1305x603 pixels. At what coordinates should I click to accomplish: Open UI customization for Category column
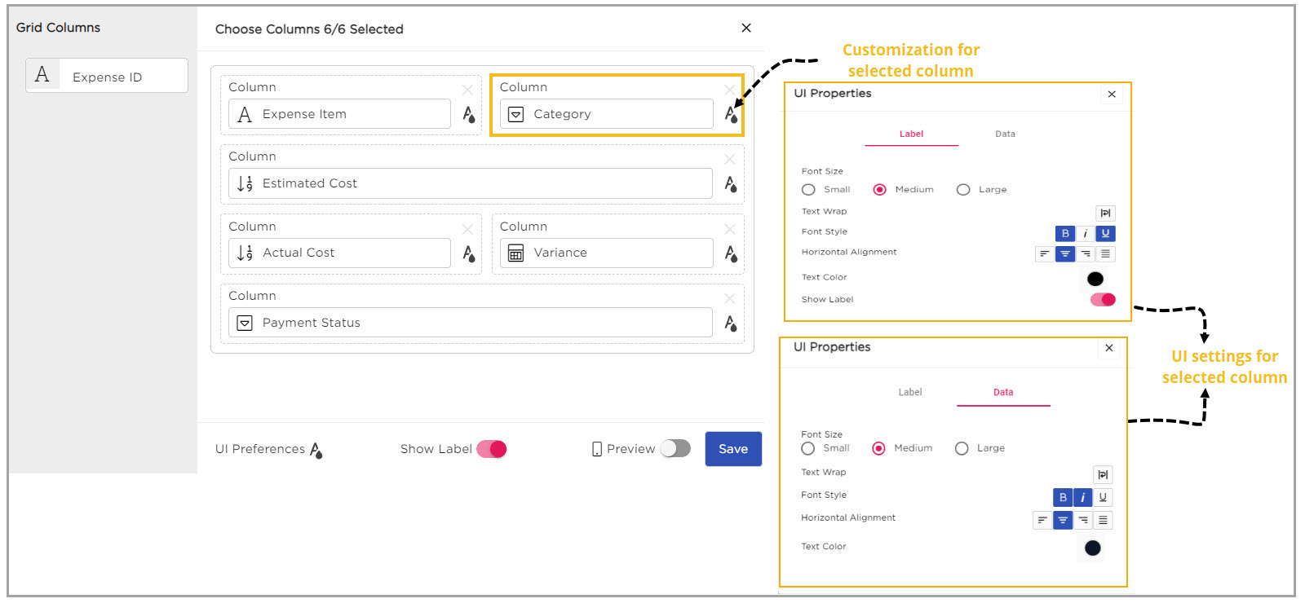[731, 115]
